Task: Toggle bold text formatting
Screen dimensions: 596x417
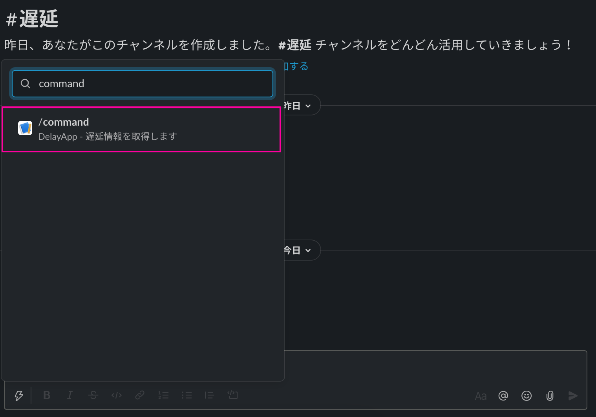Action: (x=46, y=395)
